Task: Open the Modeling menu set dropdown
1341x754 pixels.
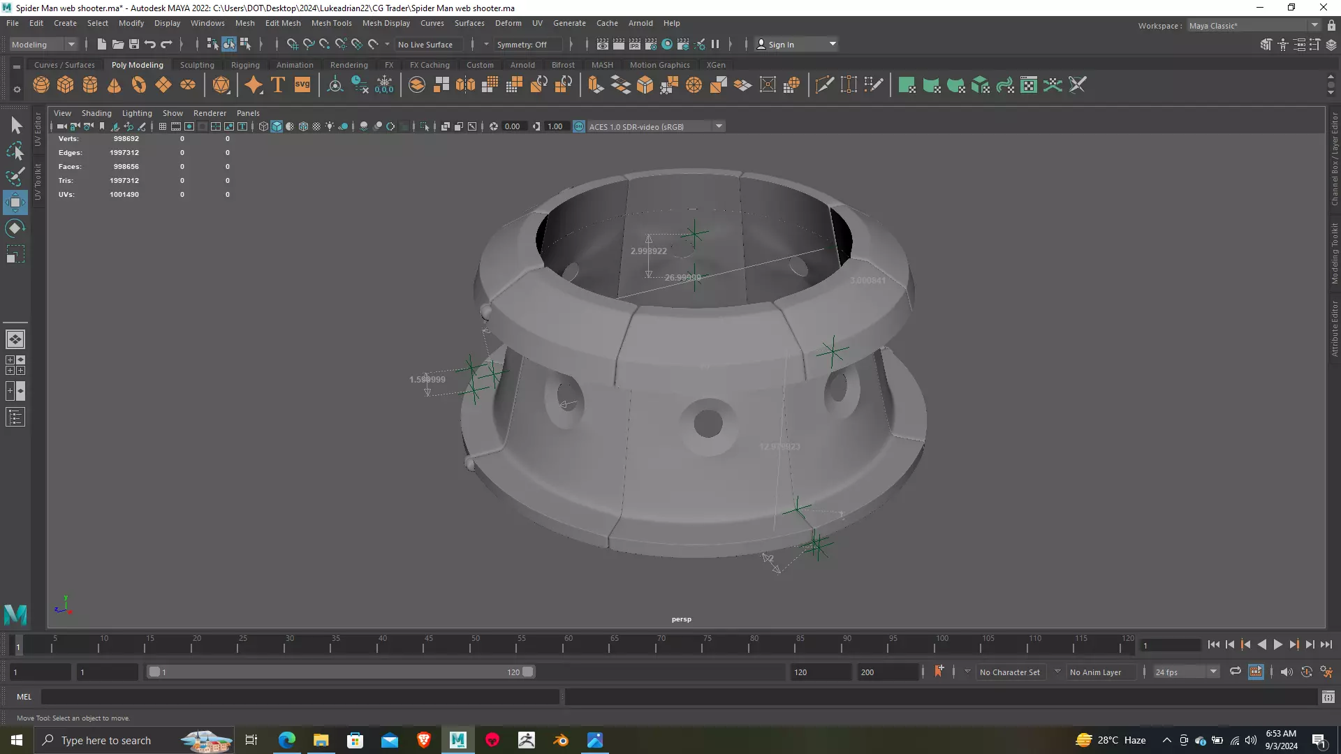Action: 43,44
